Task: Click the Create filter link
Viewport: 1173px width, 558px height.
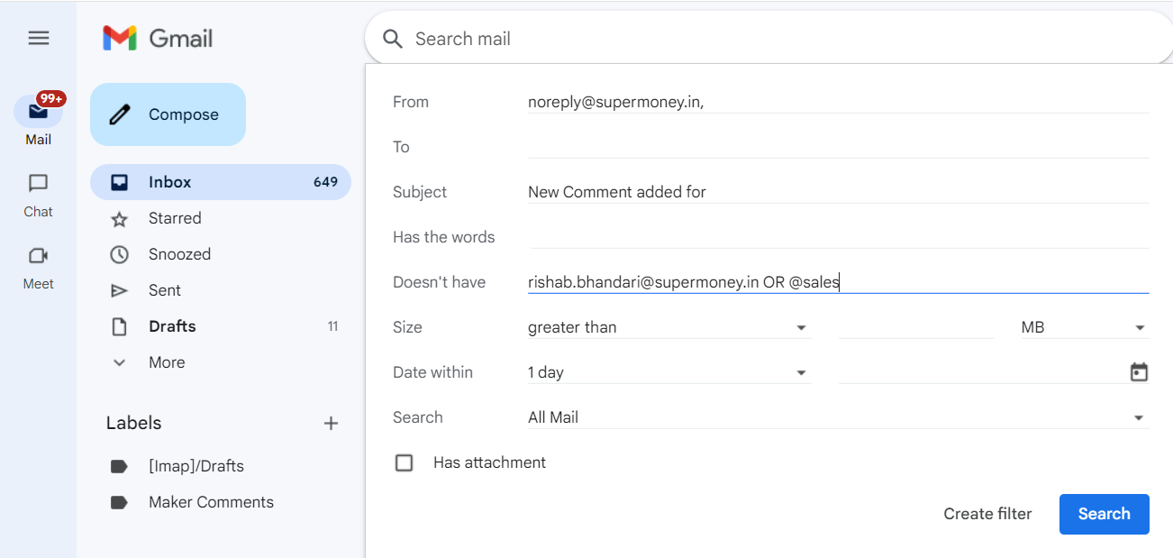Action: [987, 513]
